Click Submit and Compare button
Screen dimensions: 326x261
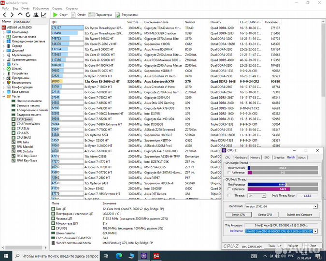pos(299,215)
